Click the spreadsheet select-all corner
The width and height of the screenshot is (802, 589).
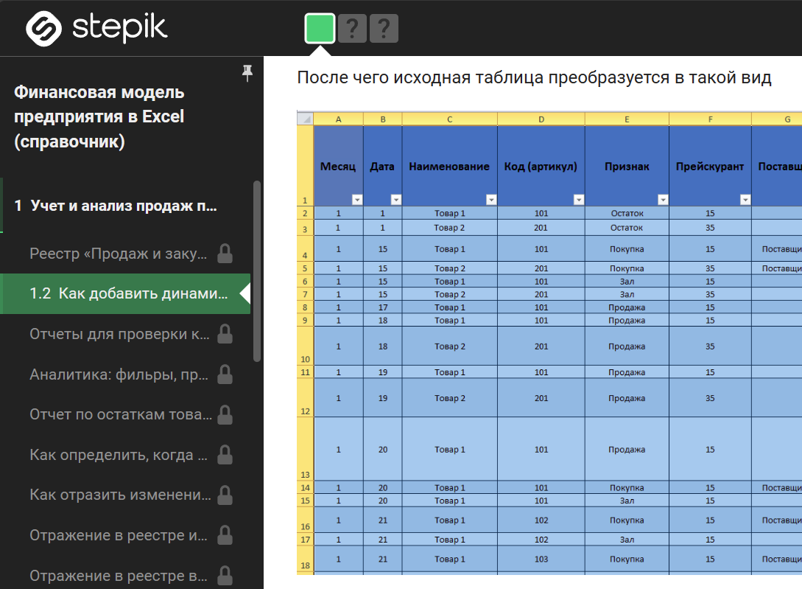[306, 119]
